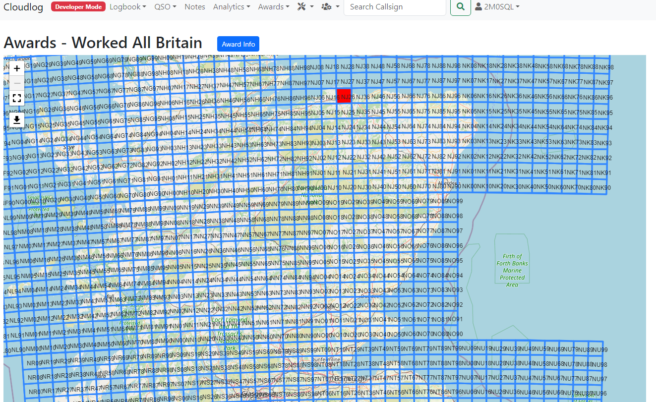Click the NJ43 grid square

(x=378, y=142)
